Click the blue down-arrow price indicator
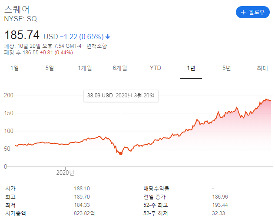Image resolution: width=275 pixels, height=219 pixels. [108, 36]
